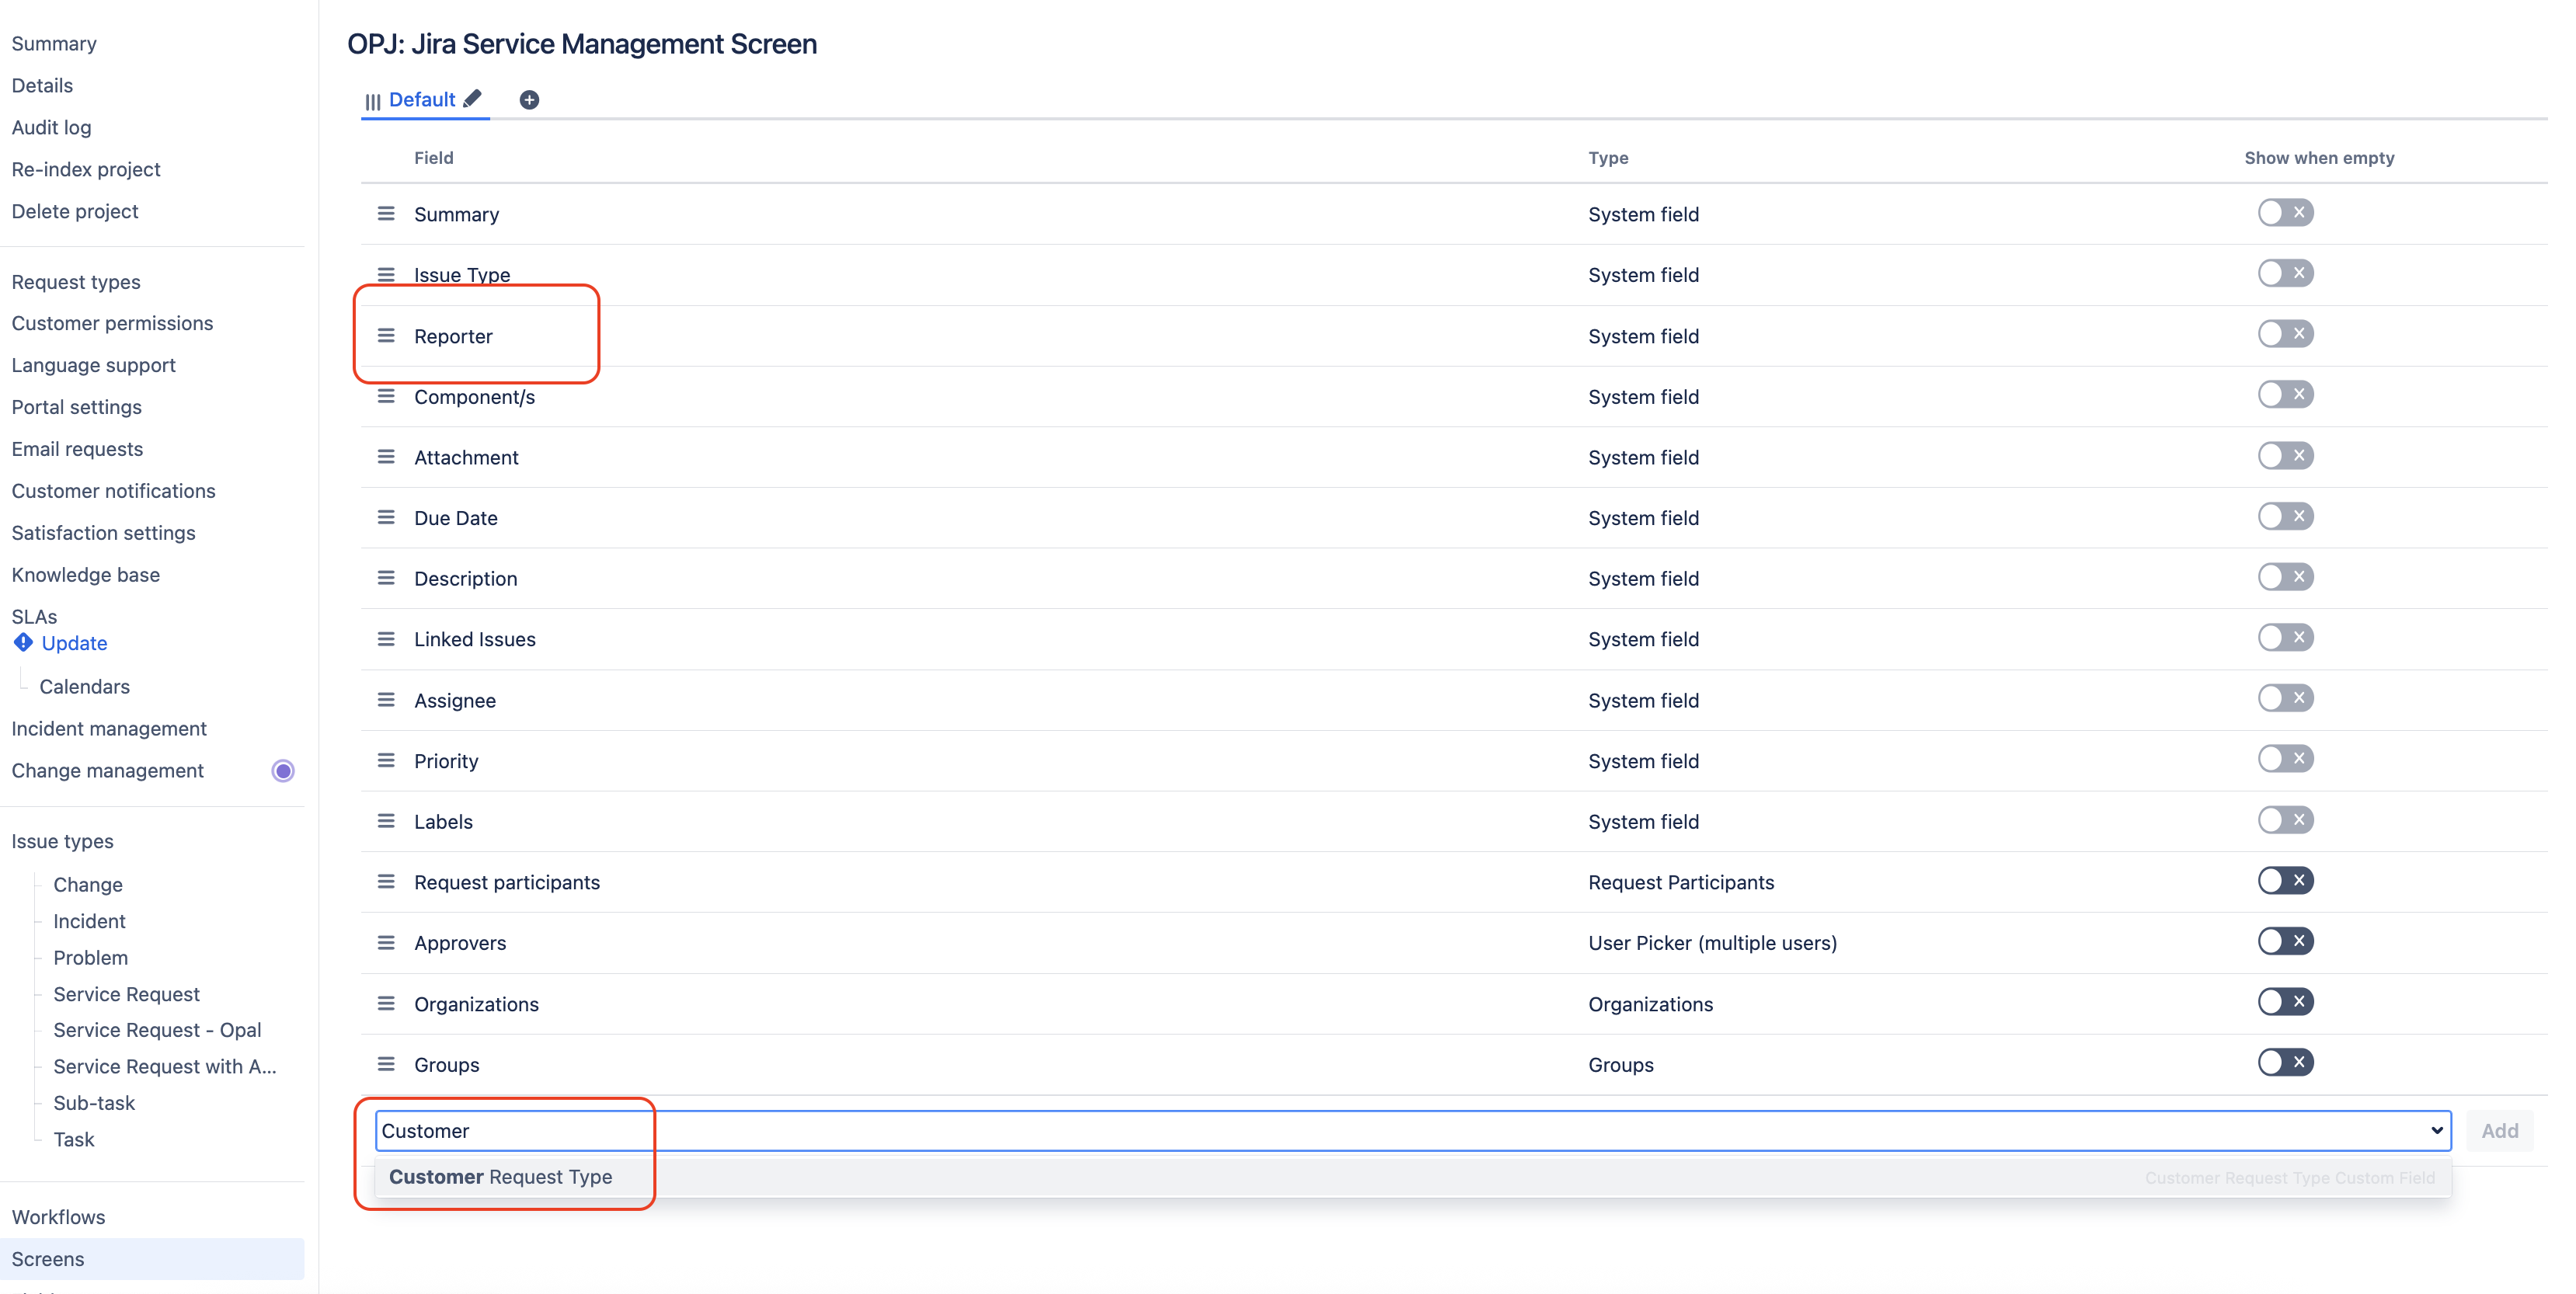Screen dimensions: 2576x1294
Task: Click drag handle icon next to Reporter
Action: 386,336
